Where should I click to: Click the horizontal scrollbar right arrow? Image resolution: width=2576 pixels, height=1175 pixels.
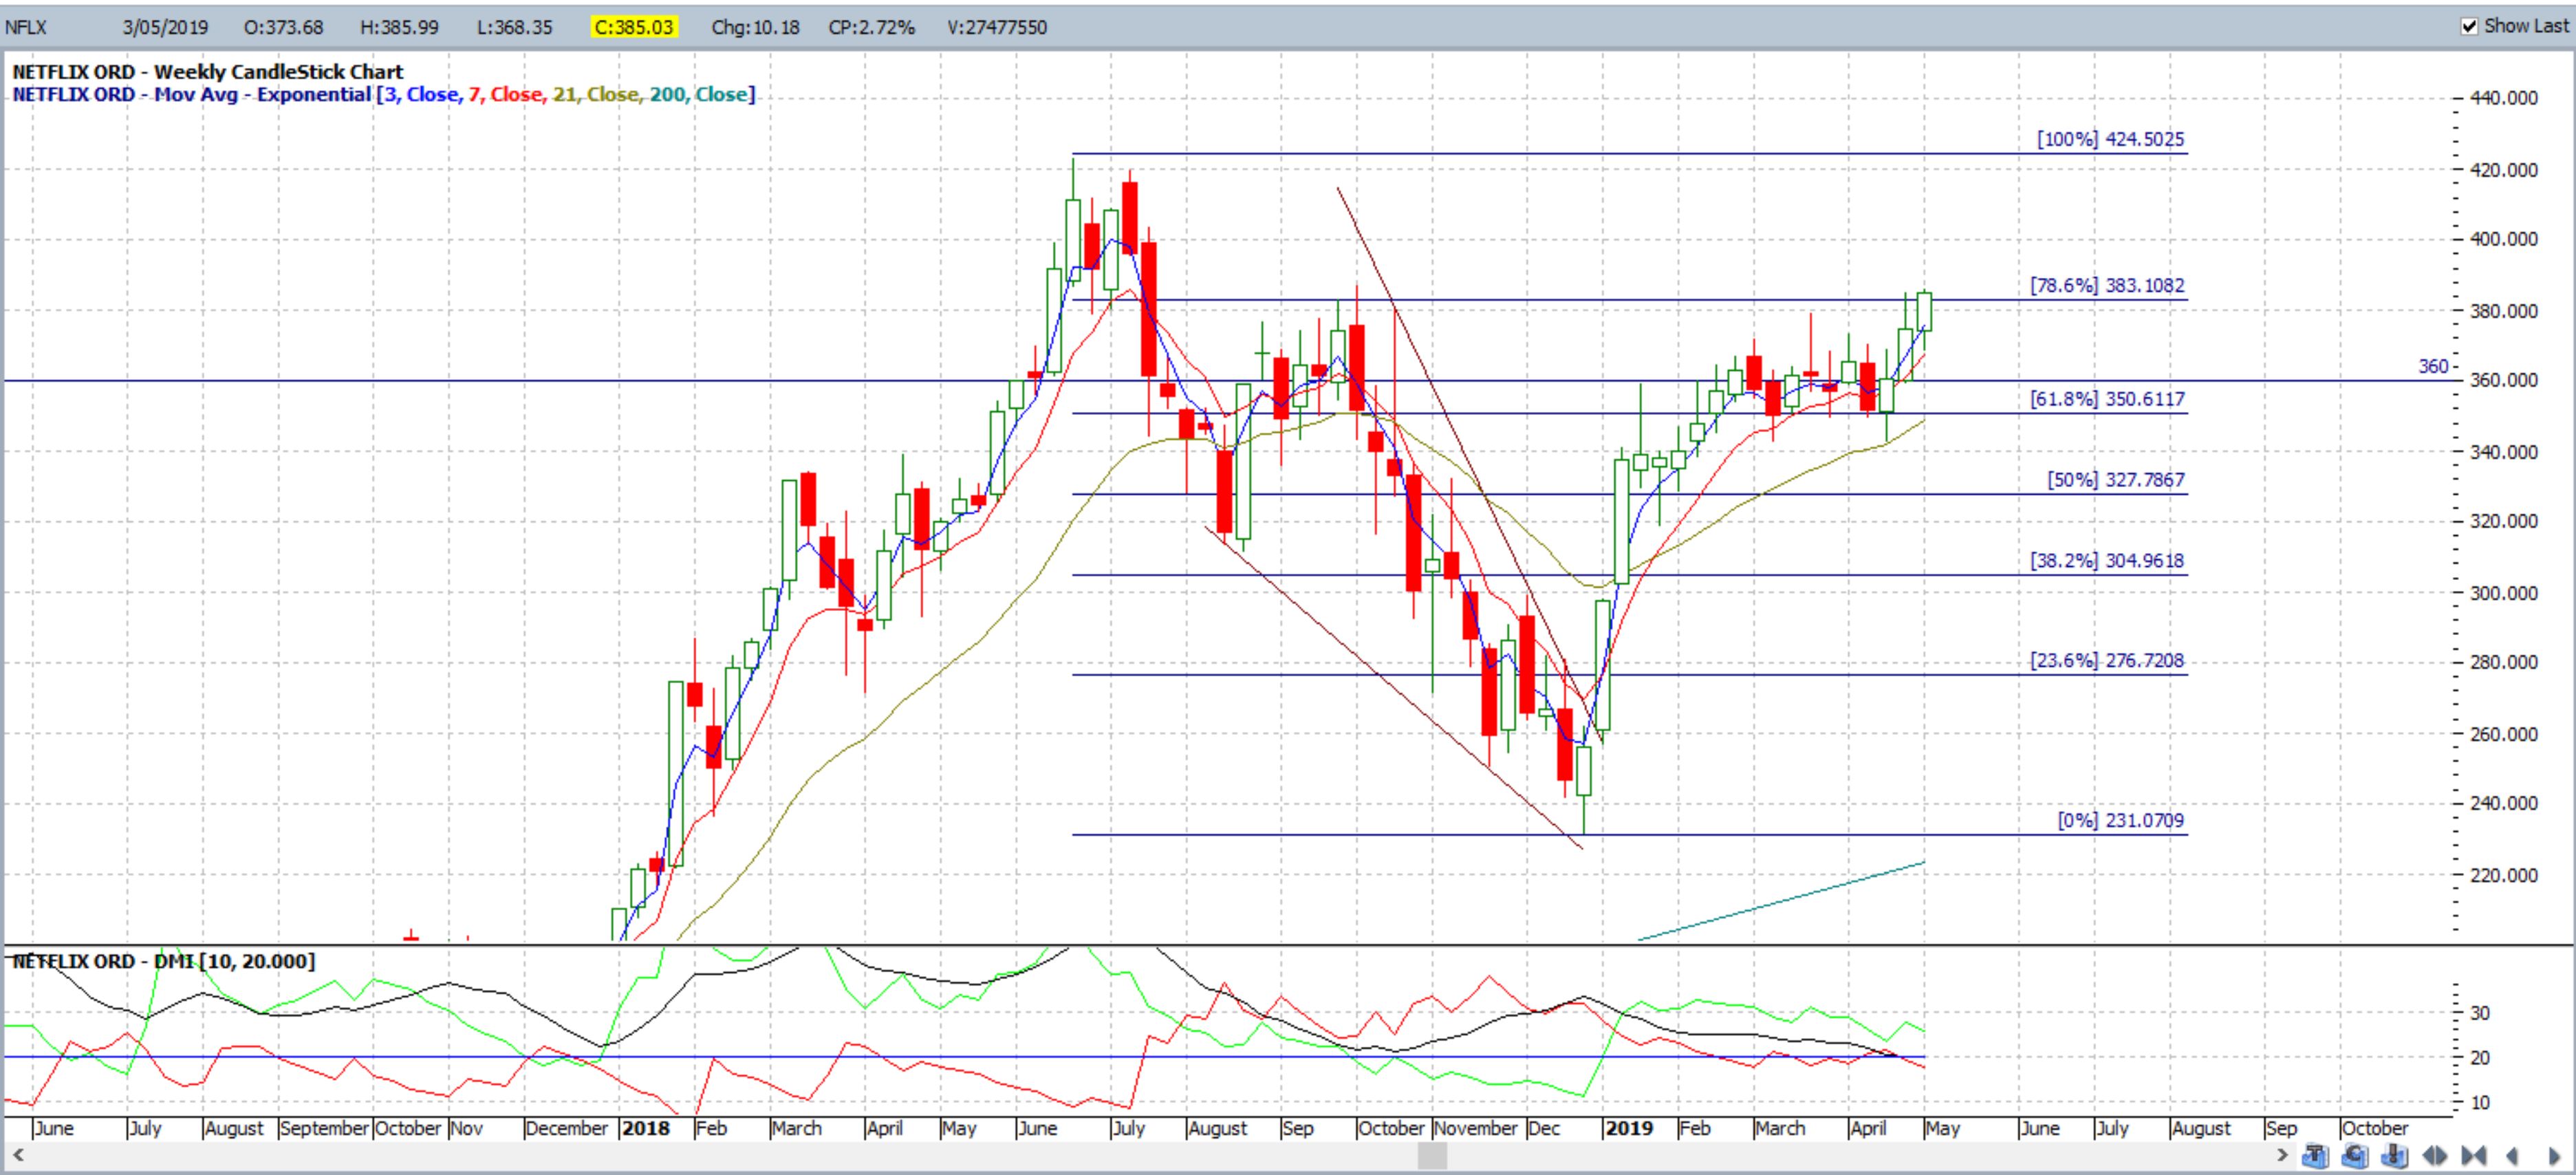(x=2283, y=1156)
